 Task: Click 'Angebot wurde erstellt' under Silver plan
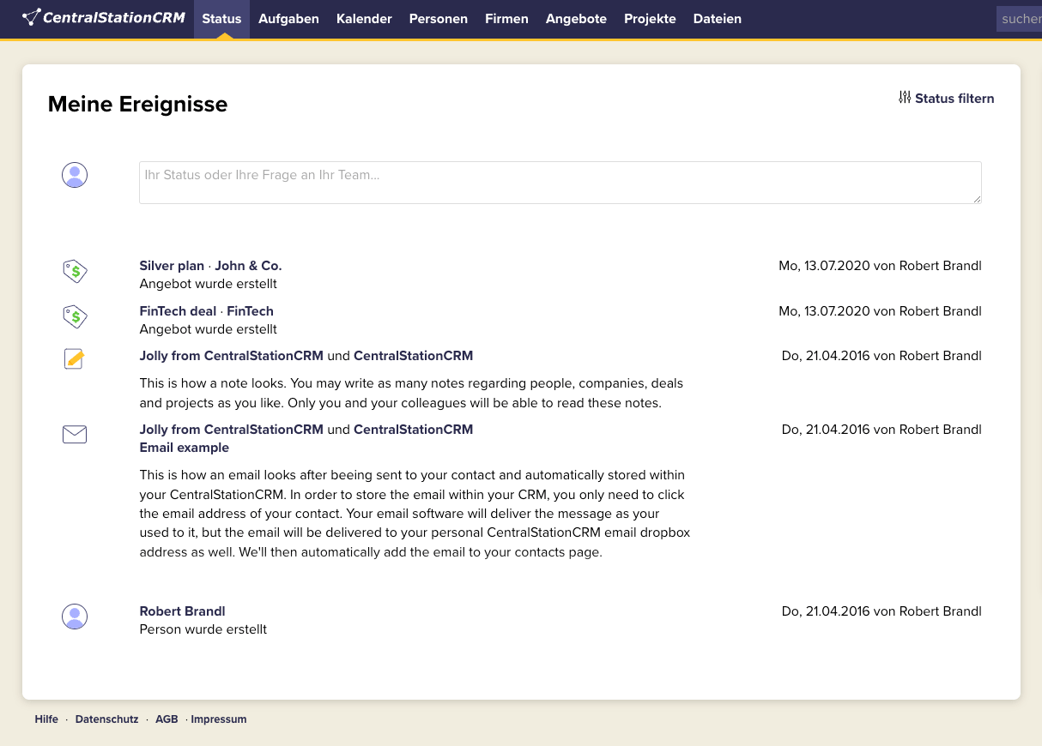pyautogui.click(x=209, y=284)
